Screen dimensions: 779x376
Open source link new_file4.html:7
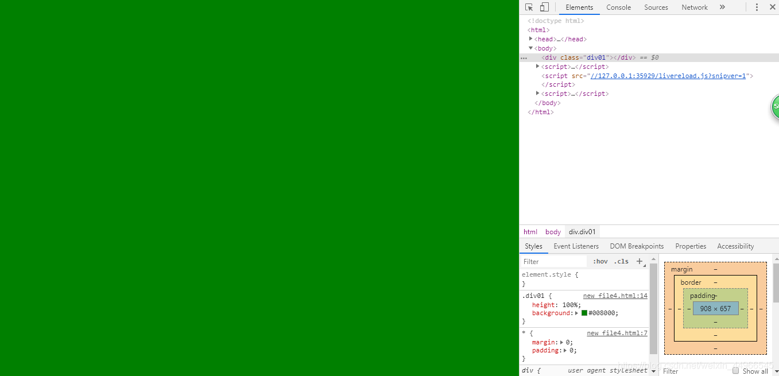tap(617, 333)
